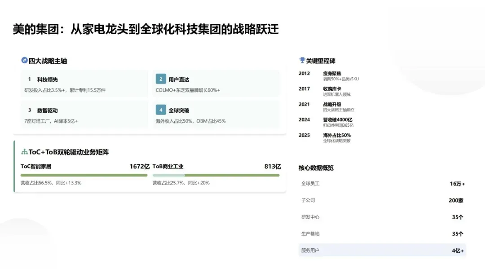485x273 pixels.
Task: Click the text 研发投入占比3.5%+，累计专利15.5万件
Action: click(65, 90)
